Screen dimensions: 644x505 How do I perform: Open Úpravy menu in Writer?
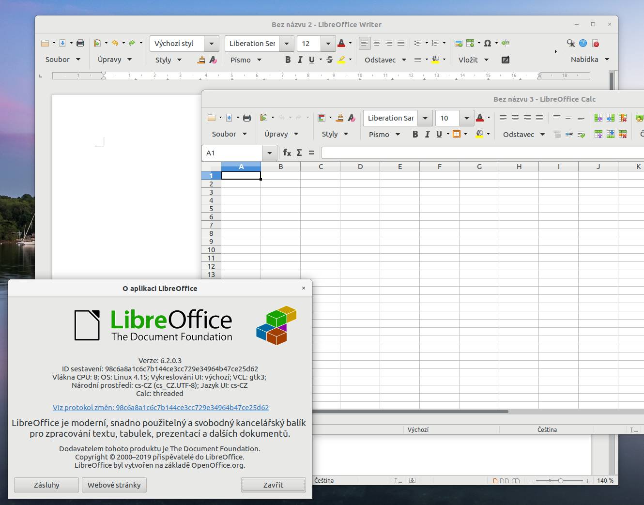click(x=115, y=59)
